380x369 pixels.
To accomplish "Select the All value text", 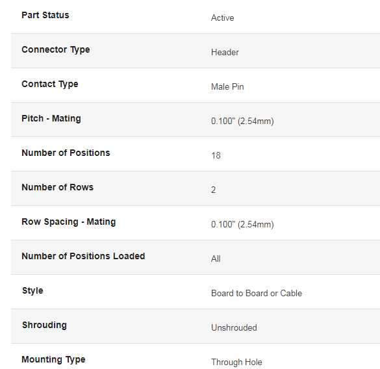I will pyautogui.click(x=216, y=259).
